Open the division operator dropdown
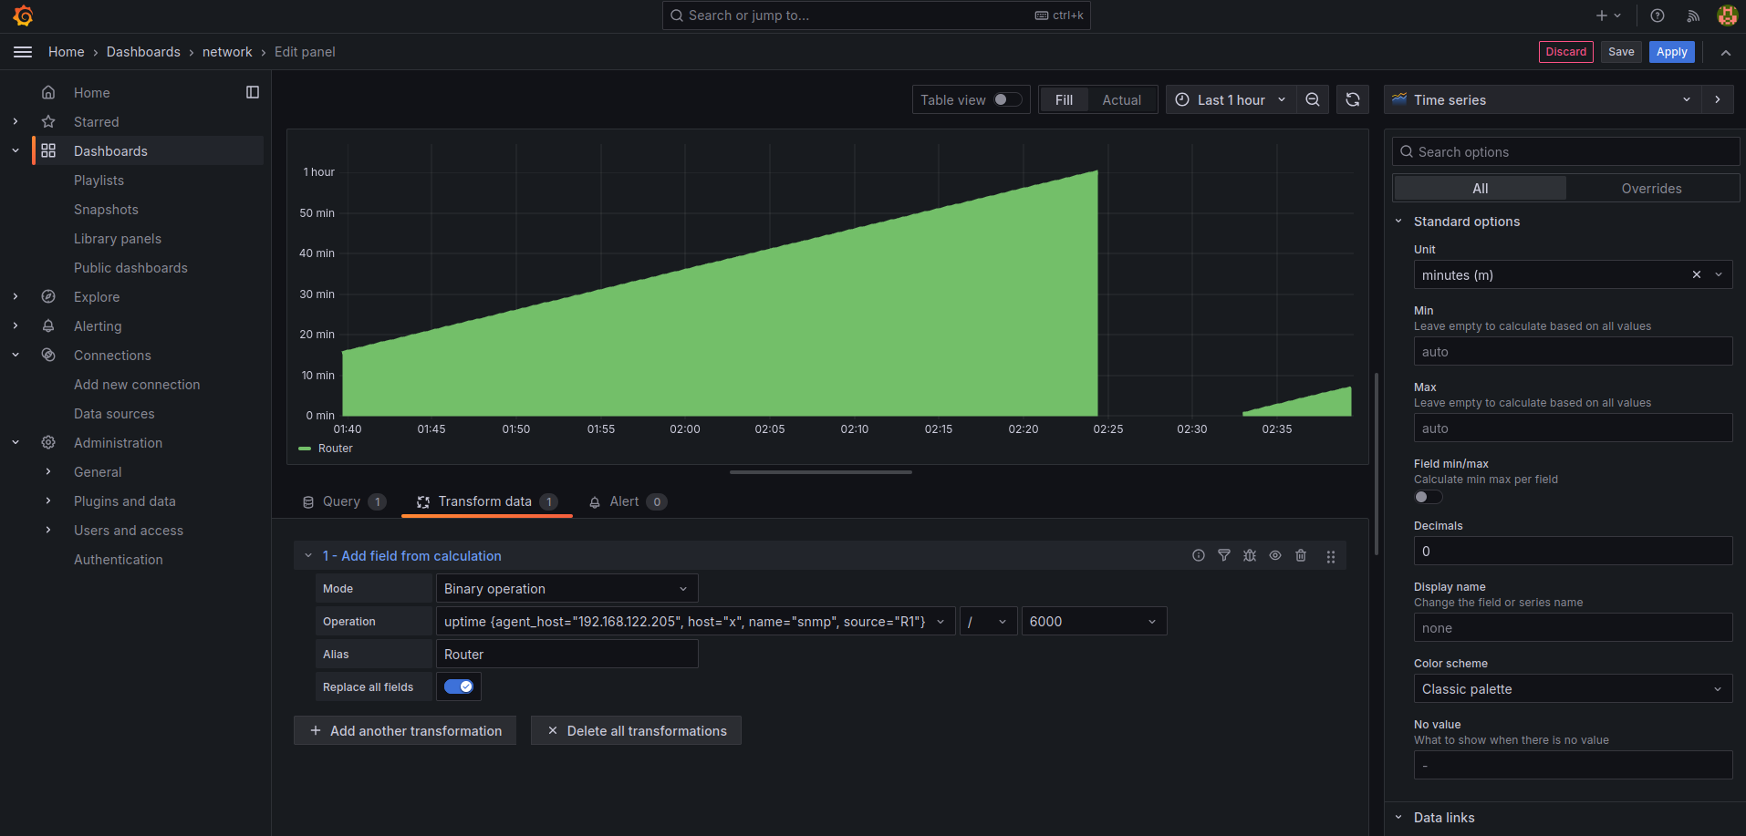The width and height of the screenshot is (1746, 836). (x=989, y=621)
